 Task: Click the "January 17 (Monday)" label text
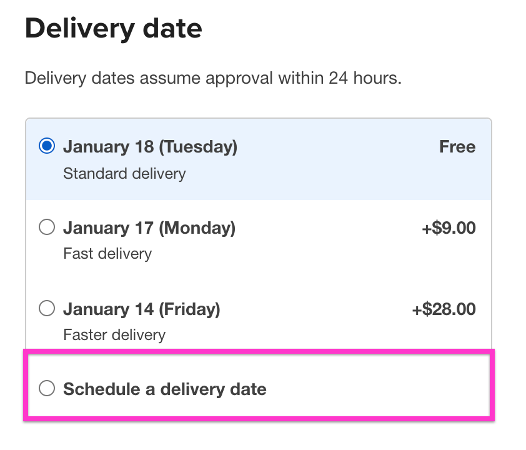149,228
